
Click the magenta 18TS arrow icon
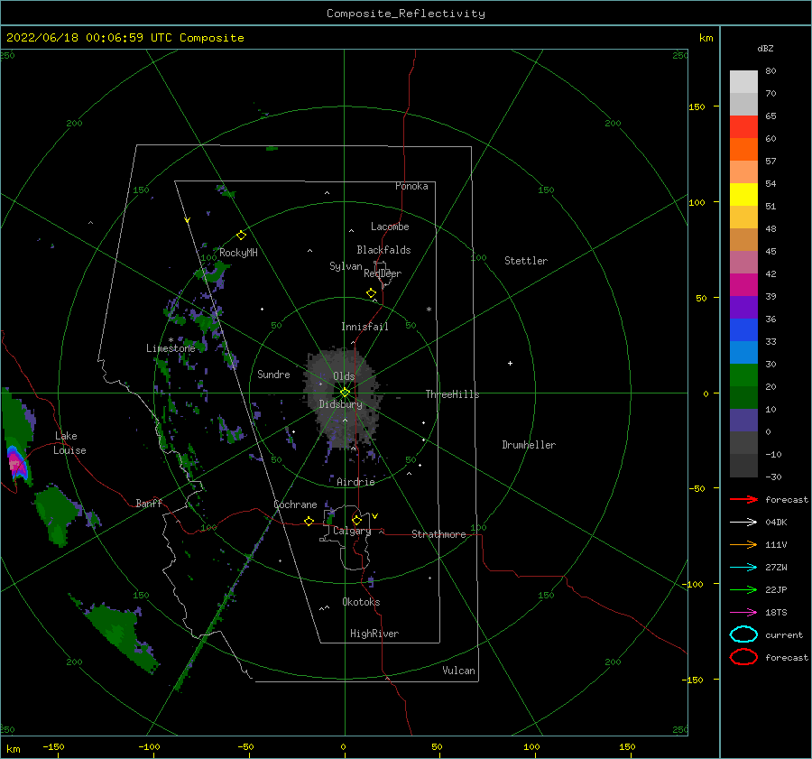[x=743, y=613]
